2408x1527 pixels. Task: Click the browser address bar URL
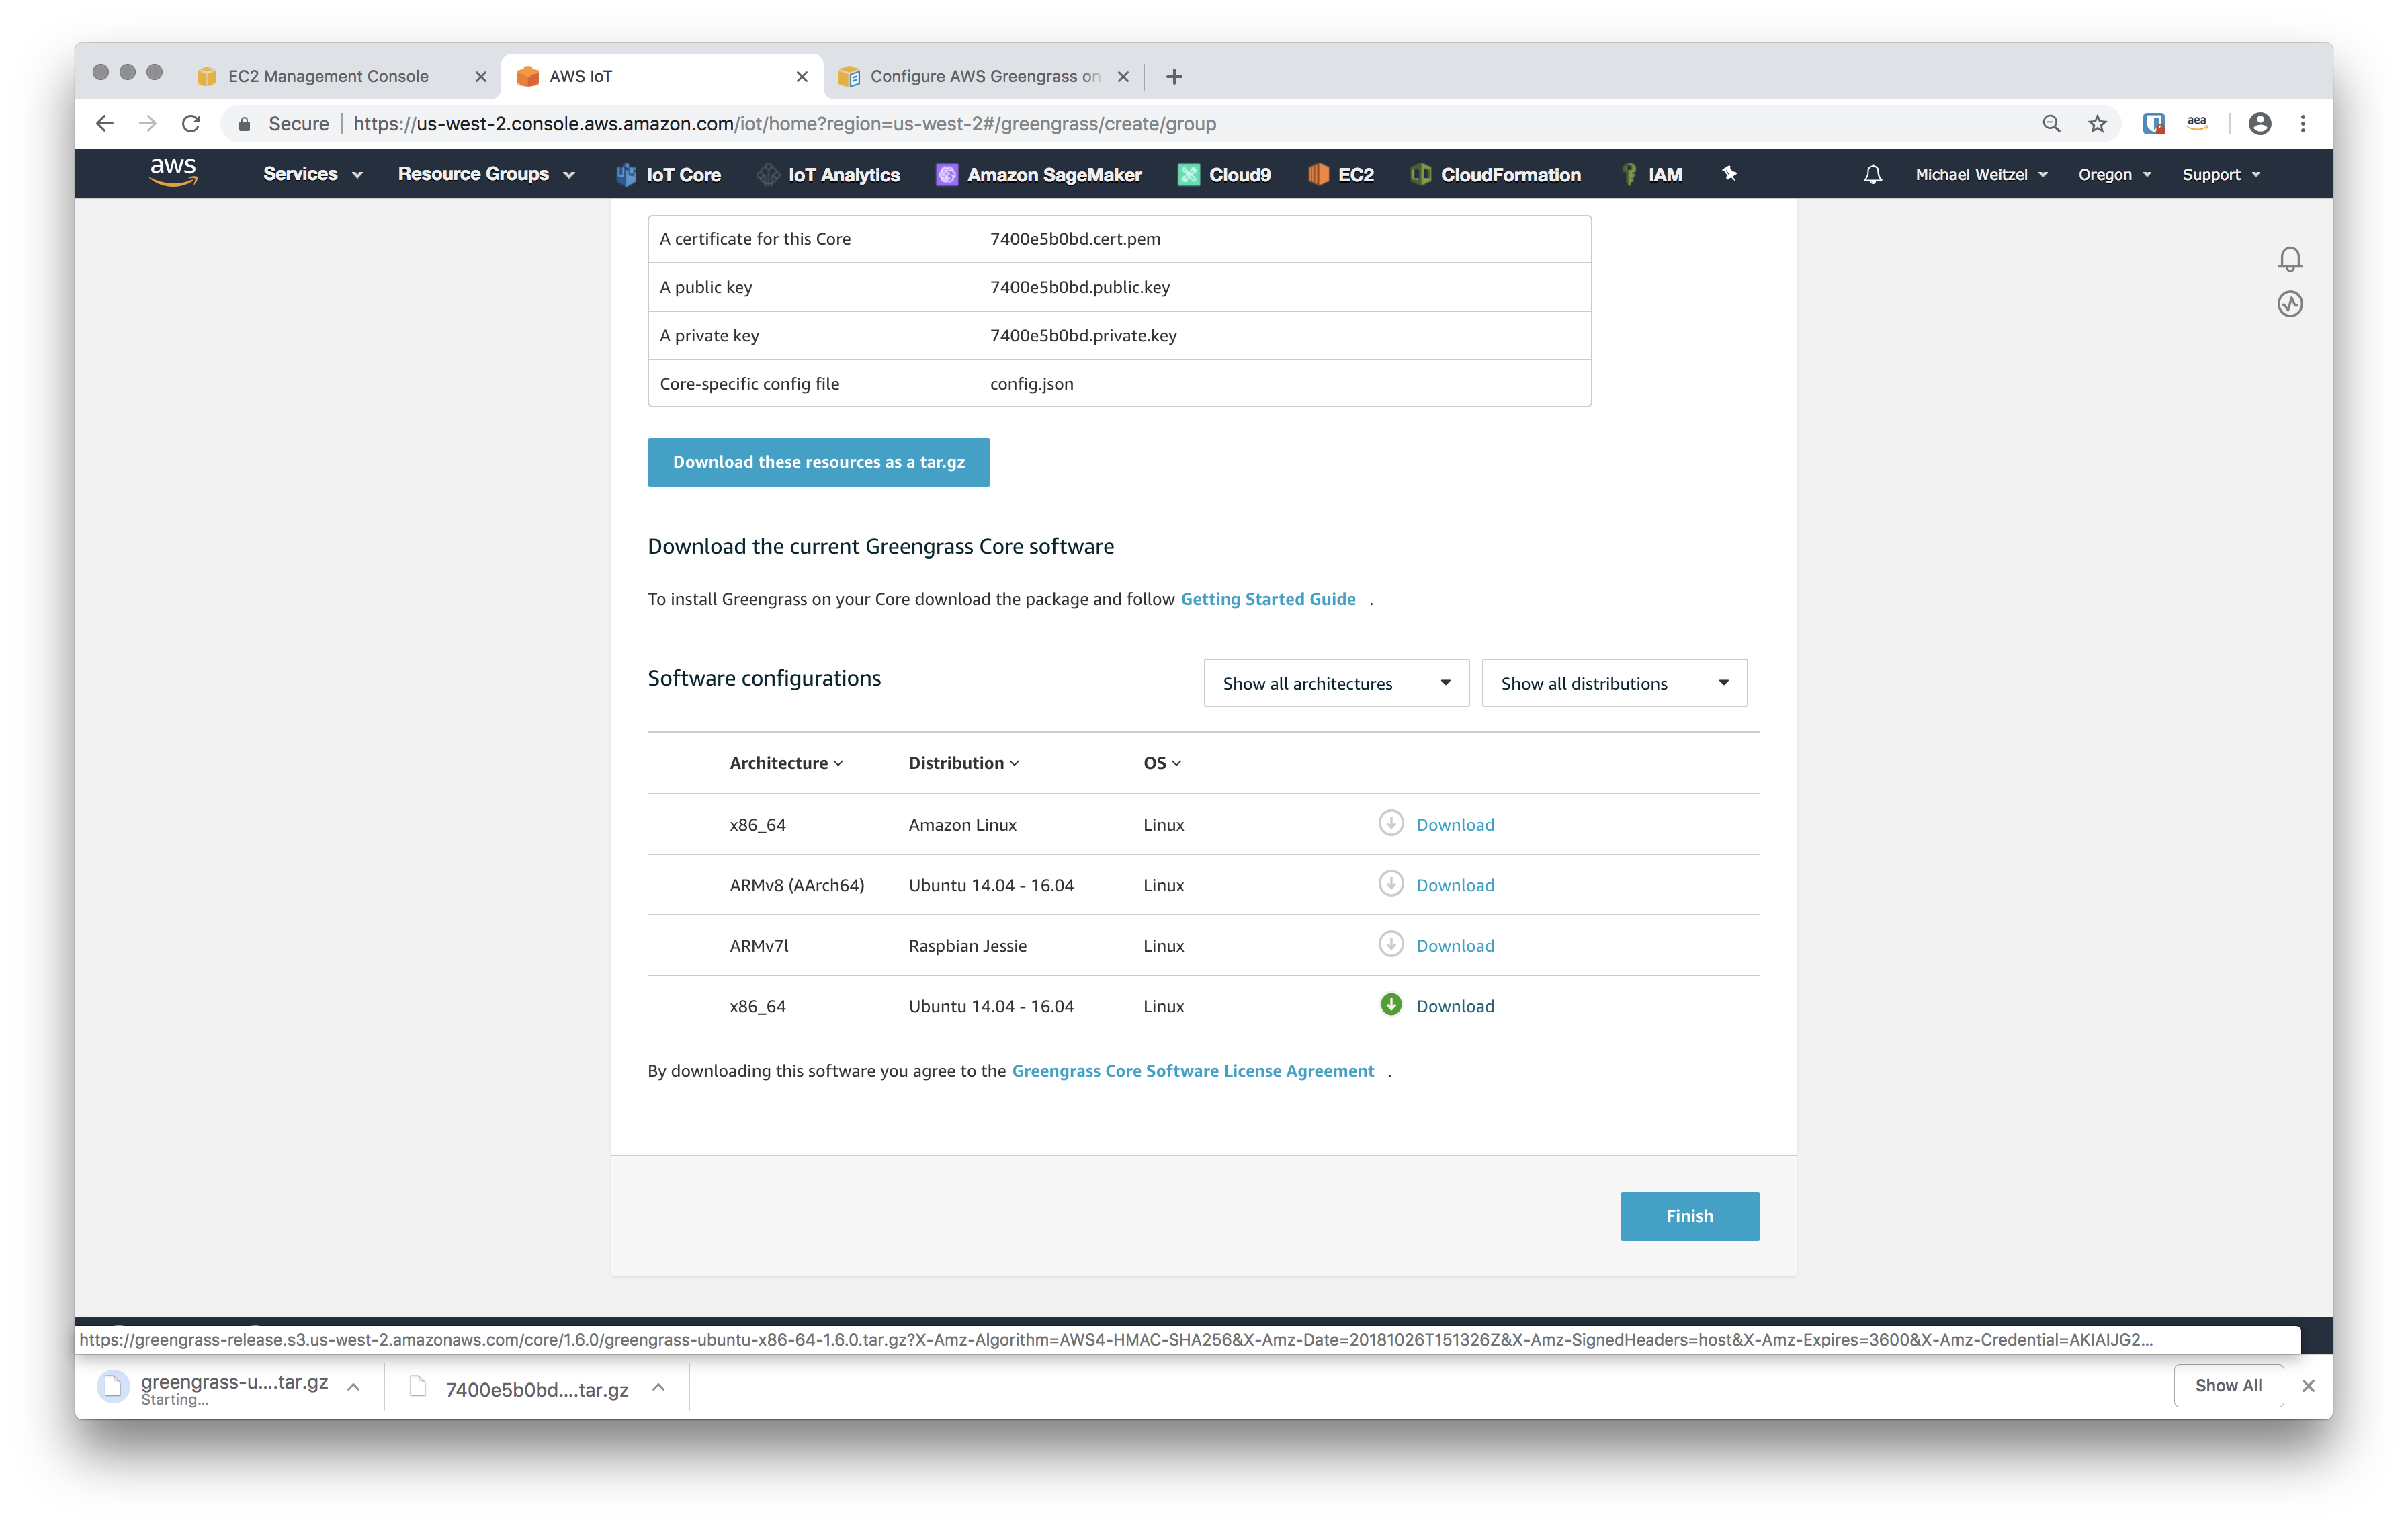tap(784, 123)
